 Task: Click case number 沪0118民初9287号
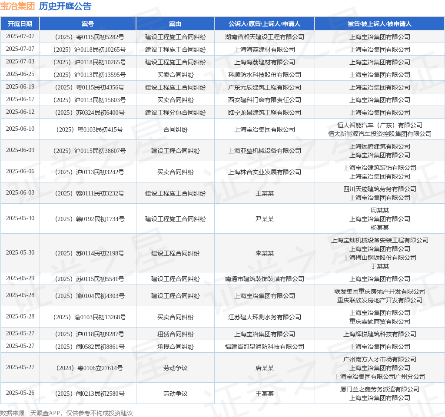[90, 334]
